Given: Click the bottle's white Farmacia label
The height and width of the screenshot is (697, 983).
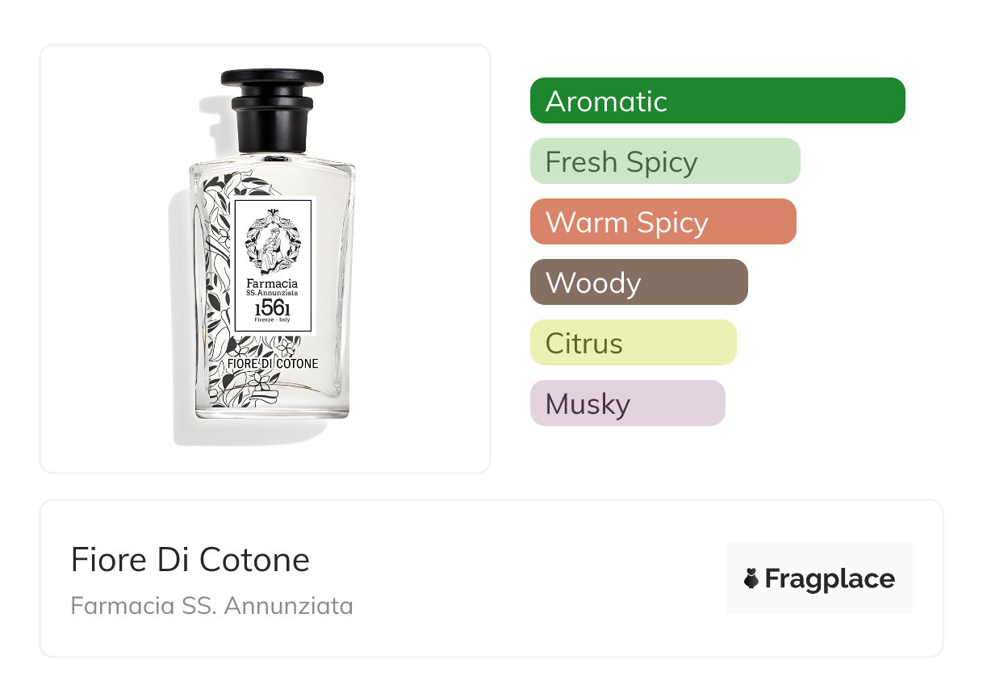Looking at the screenshot, I should pos(272,265).
